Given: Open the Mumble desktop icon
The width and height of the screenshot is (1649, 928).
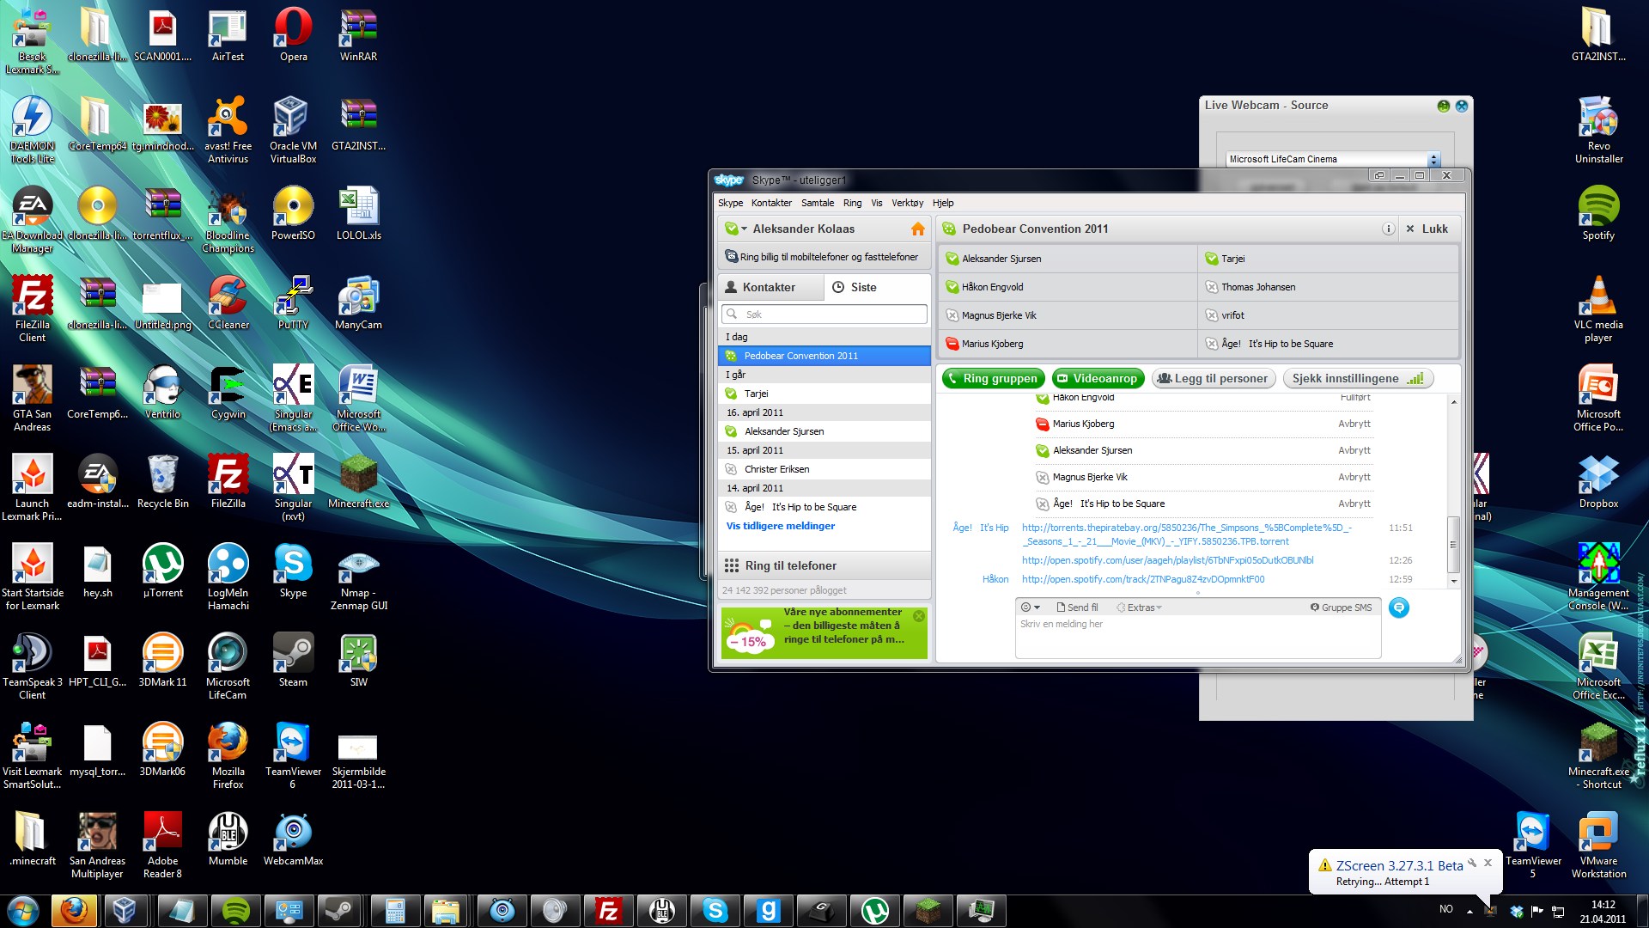Looking at the screenshot, I should tap(228, 839).
